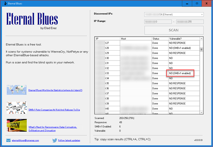Click the IP Range start field
This screenshot has width=213, height=147.
pyautogui.click(x=158, y=22)
